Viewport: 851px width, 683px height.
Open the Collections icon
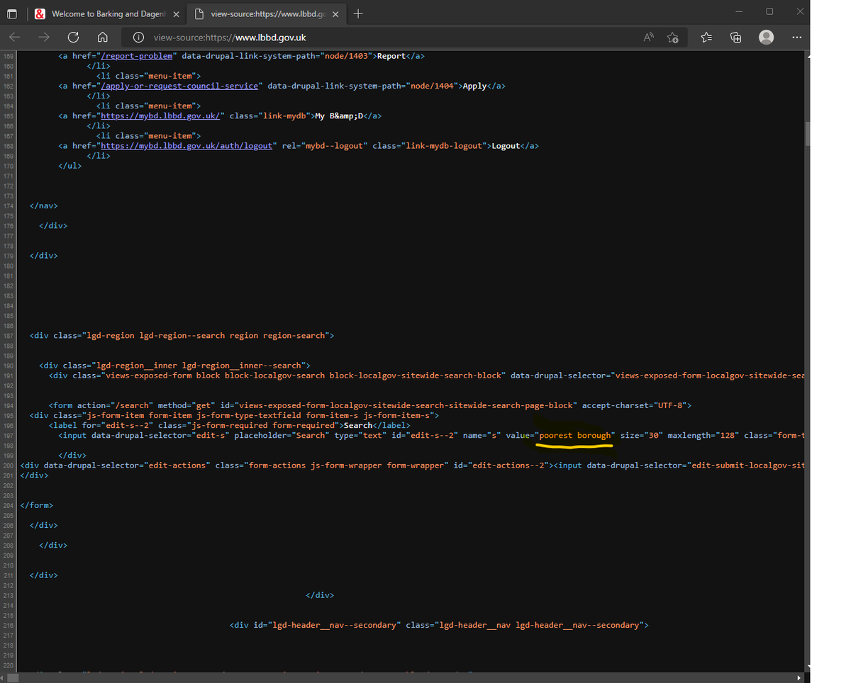tap(736, 38)
